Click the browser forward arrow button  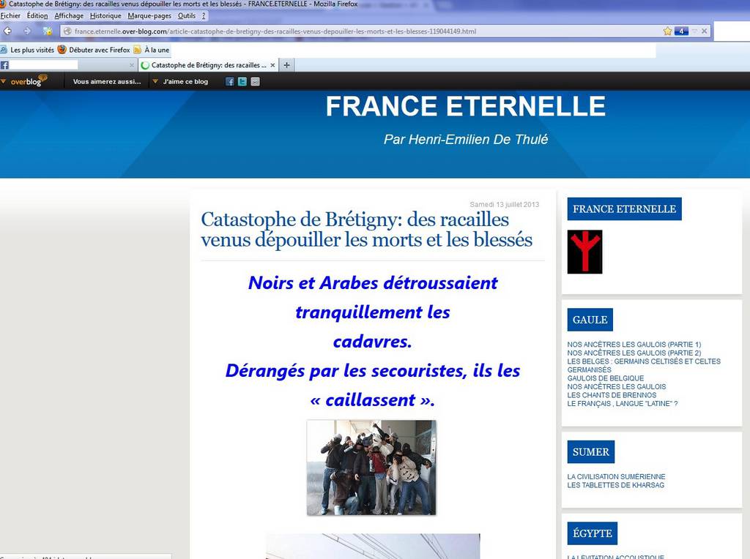point(27,31)
